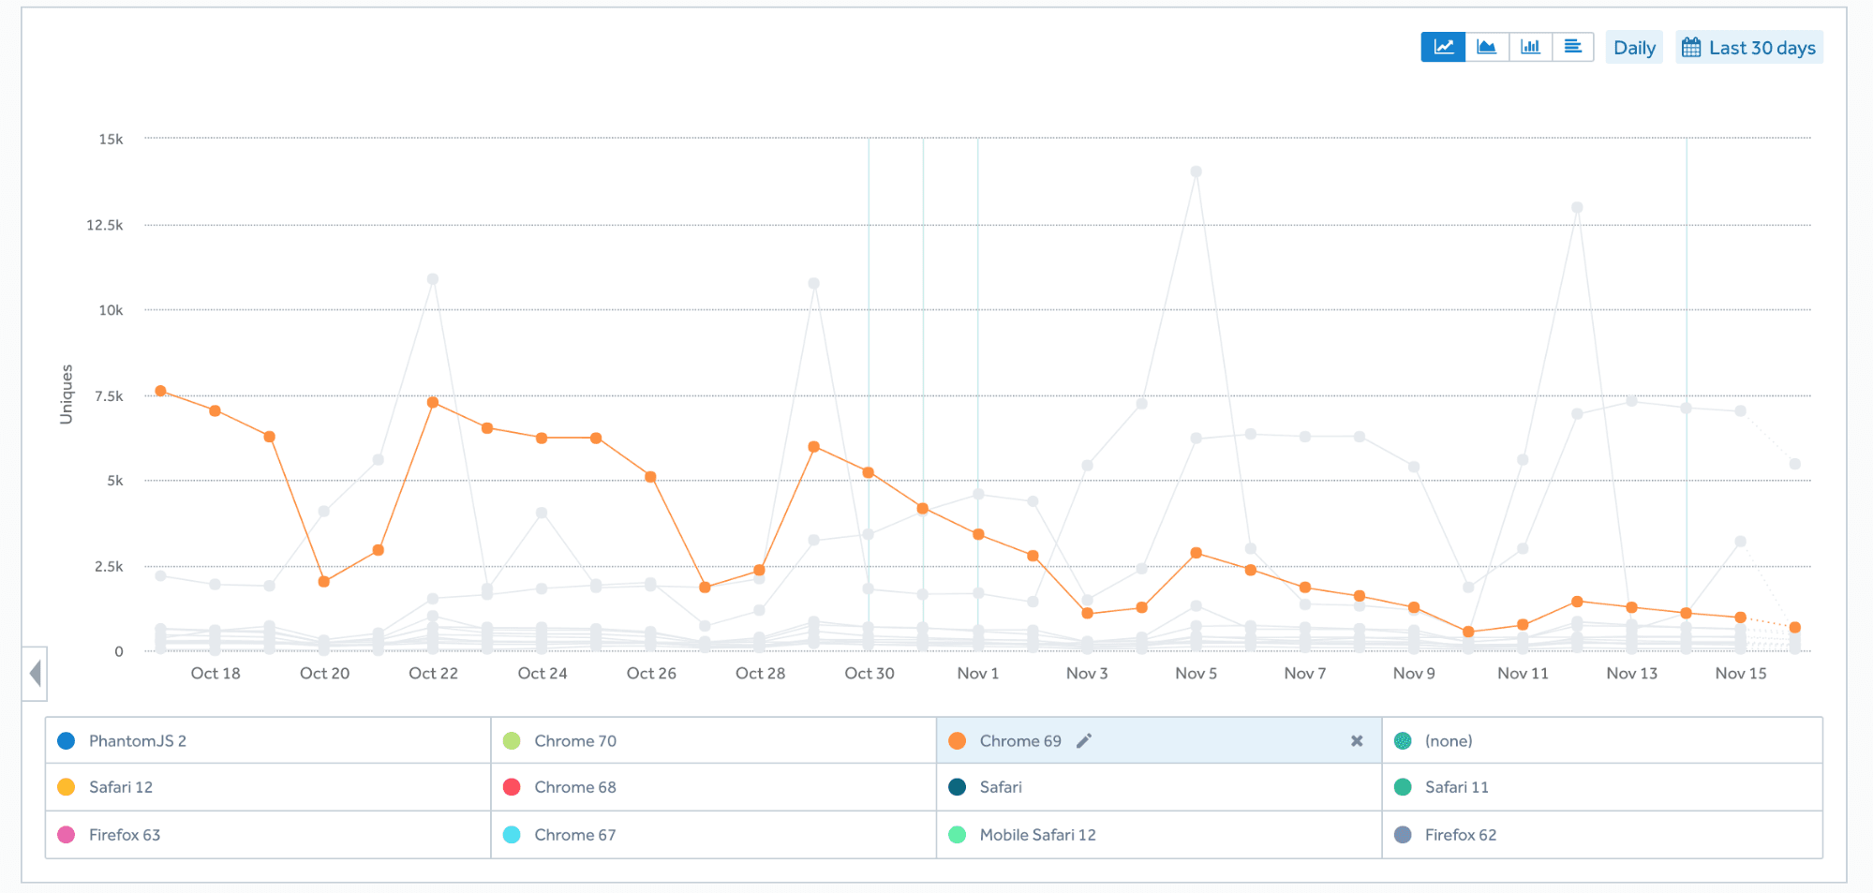
Task: Click the pencil icon to rename Chrome 69
Action: click(x=1084, y=740)
